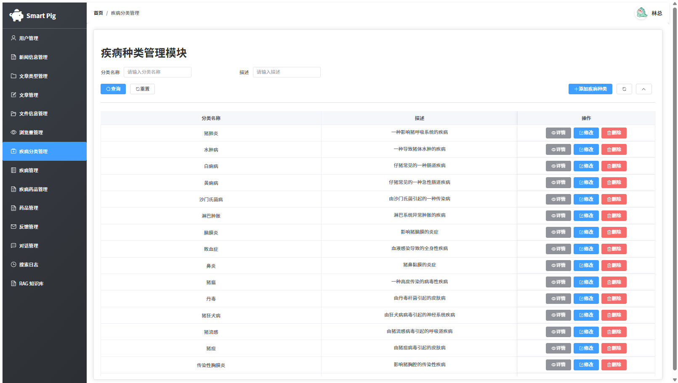Click 删除 for 淋巴肿胀 row
This screenshot has height=383, width=678.
(614, 215)
